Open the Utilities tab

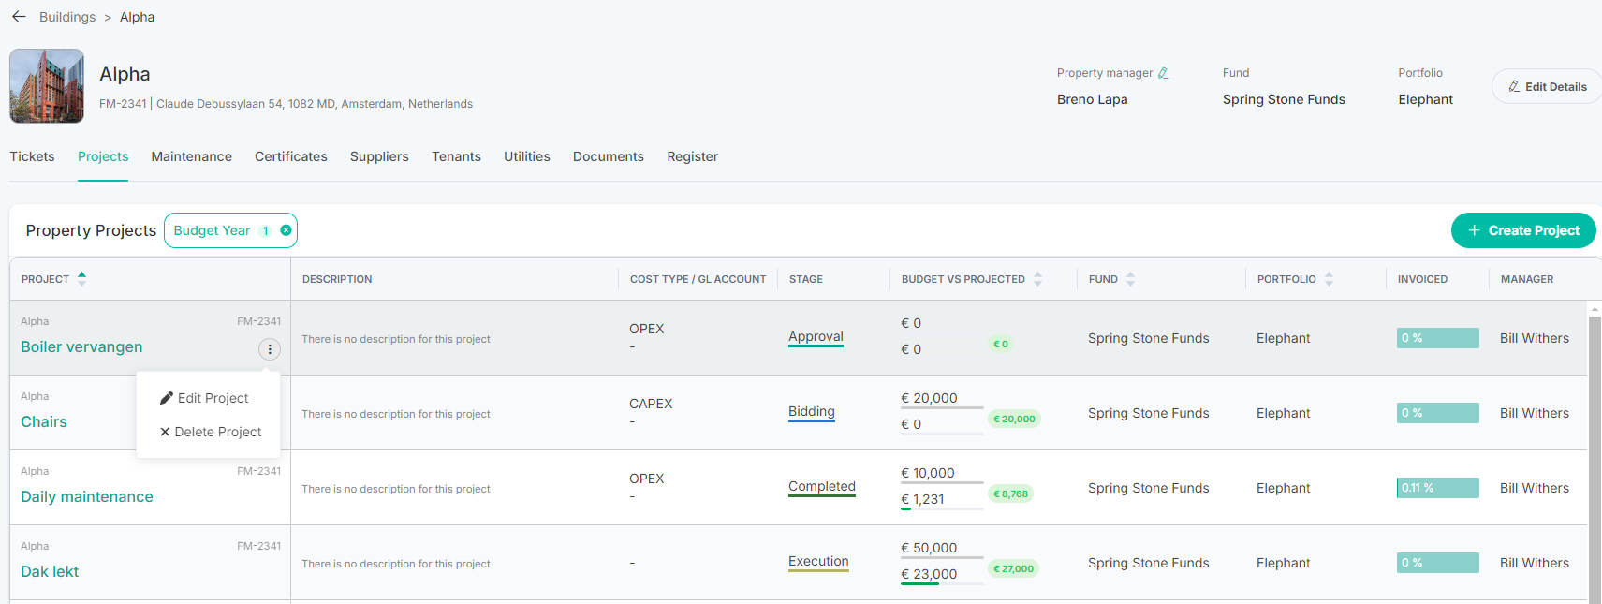click(527, 156)
